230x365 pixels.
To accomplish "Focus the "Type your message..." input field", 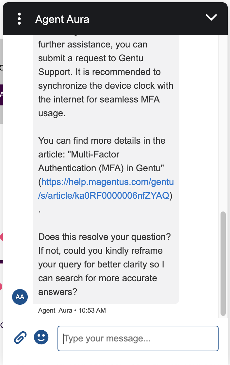I will pyautogui.click(x=138, y=338).
